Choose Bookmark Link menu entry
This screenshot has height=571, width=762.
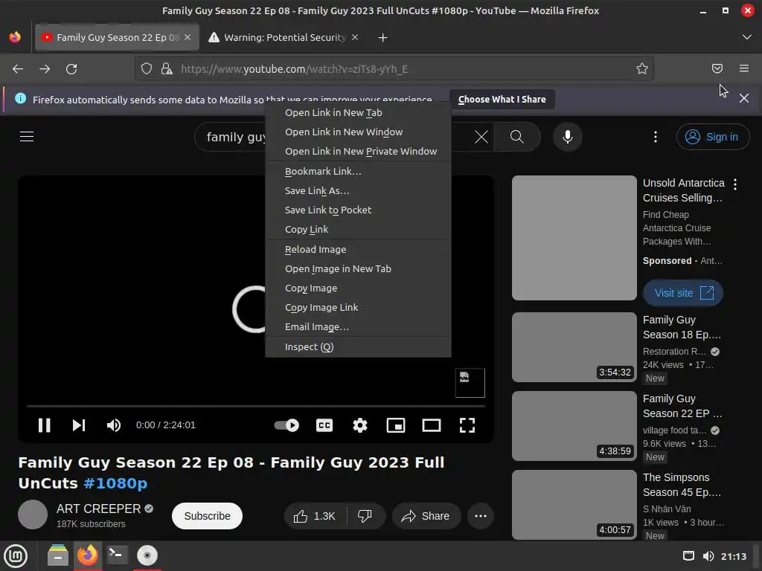[x=358, y=172]
